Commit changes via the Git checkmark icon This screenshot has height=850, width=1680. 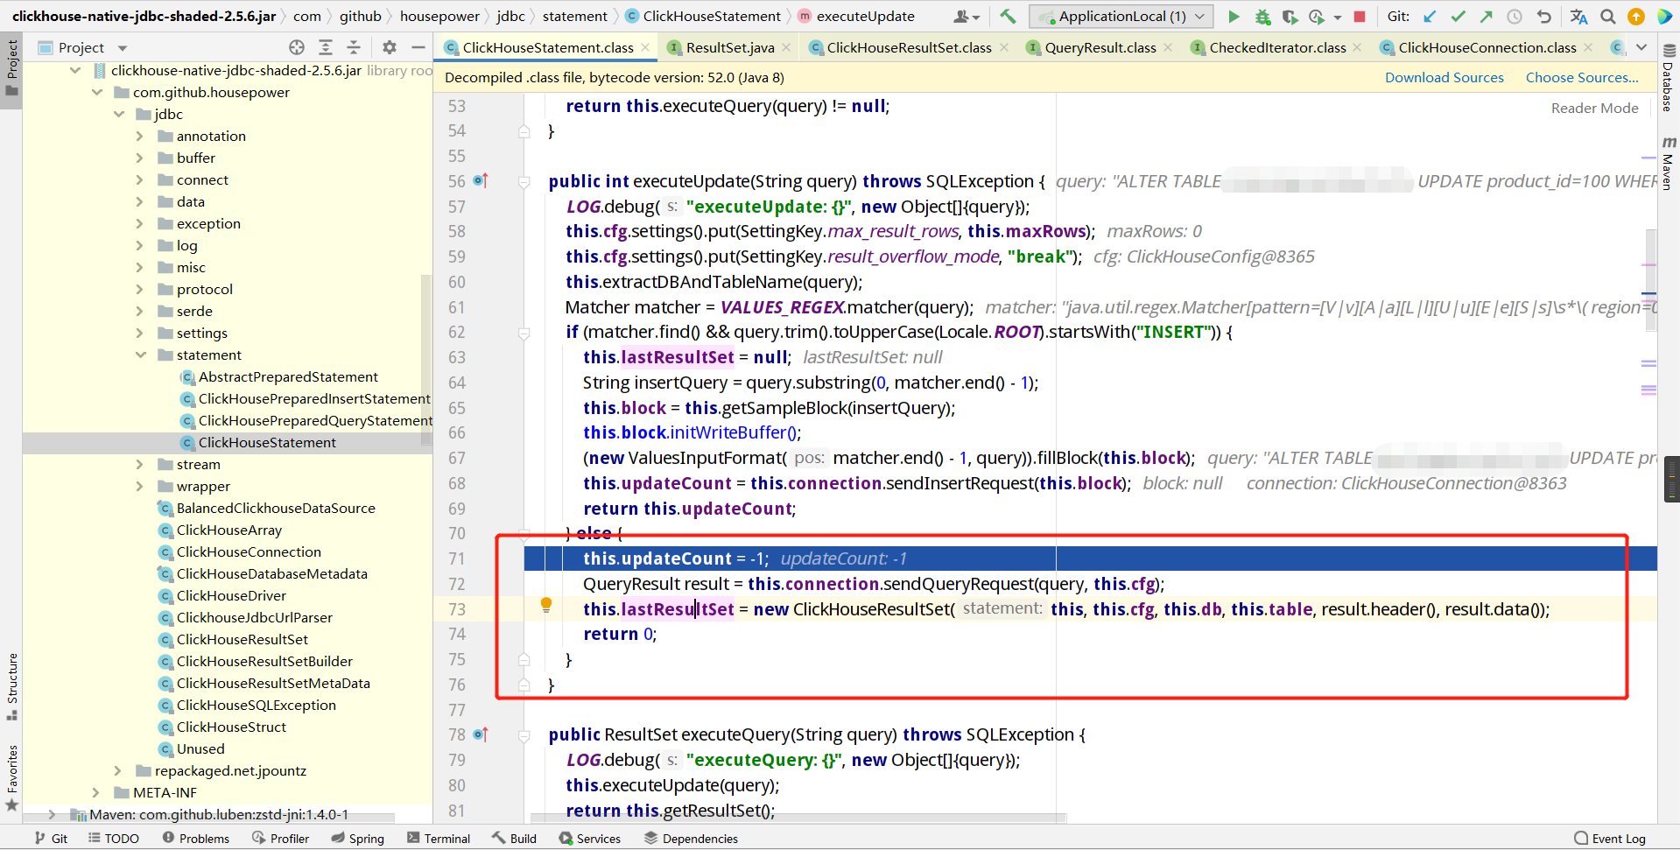pyautogui.click(x=1459, y=16)
